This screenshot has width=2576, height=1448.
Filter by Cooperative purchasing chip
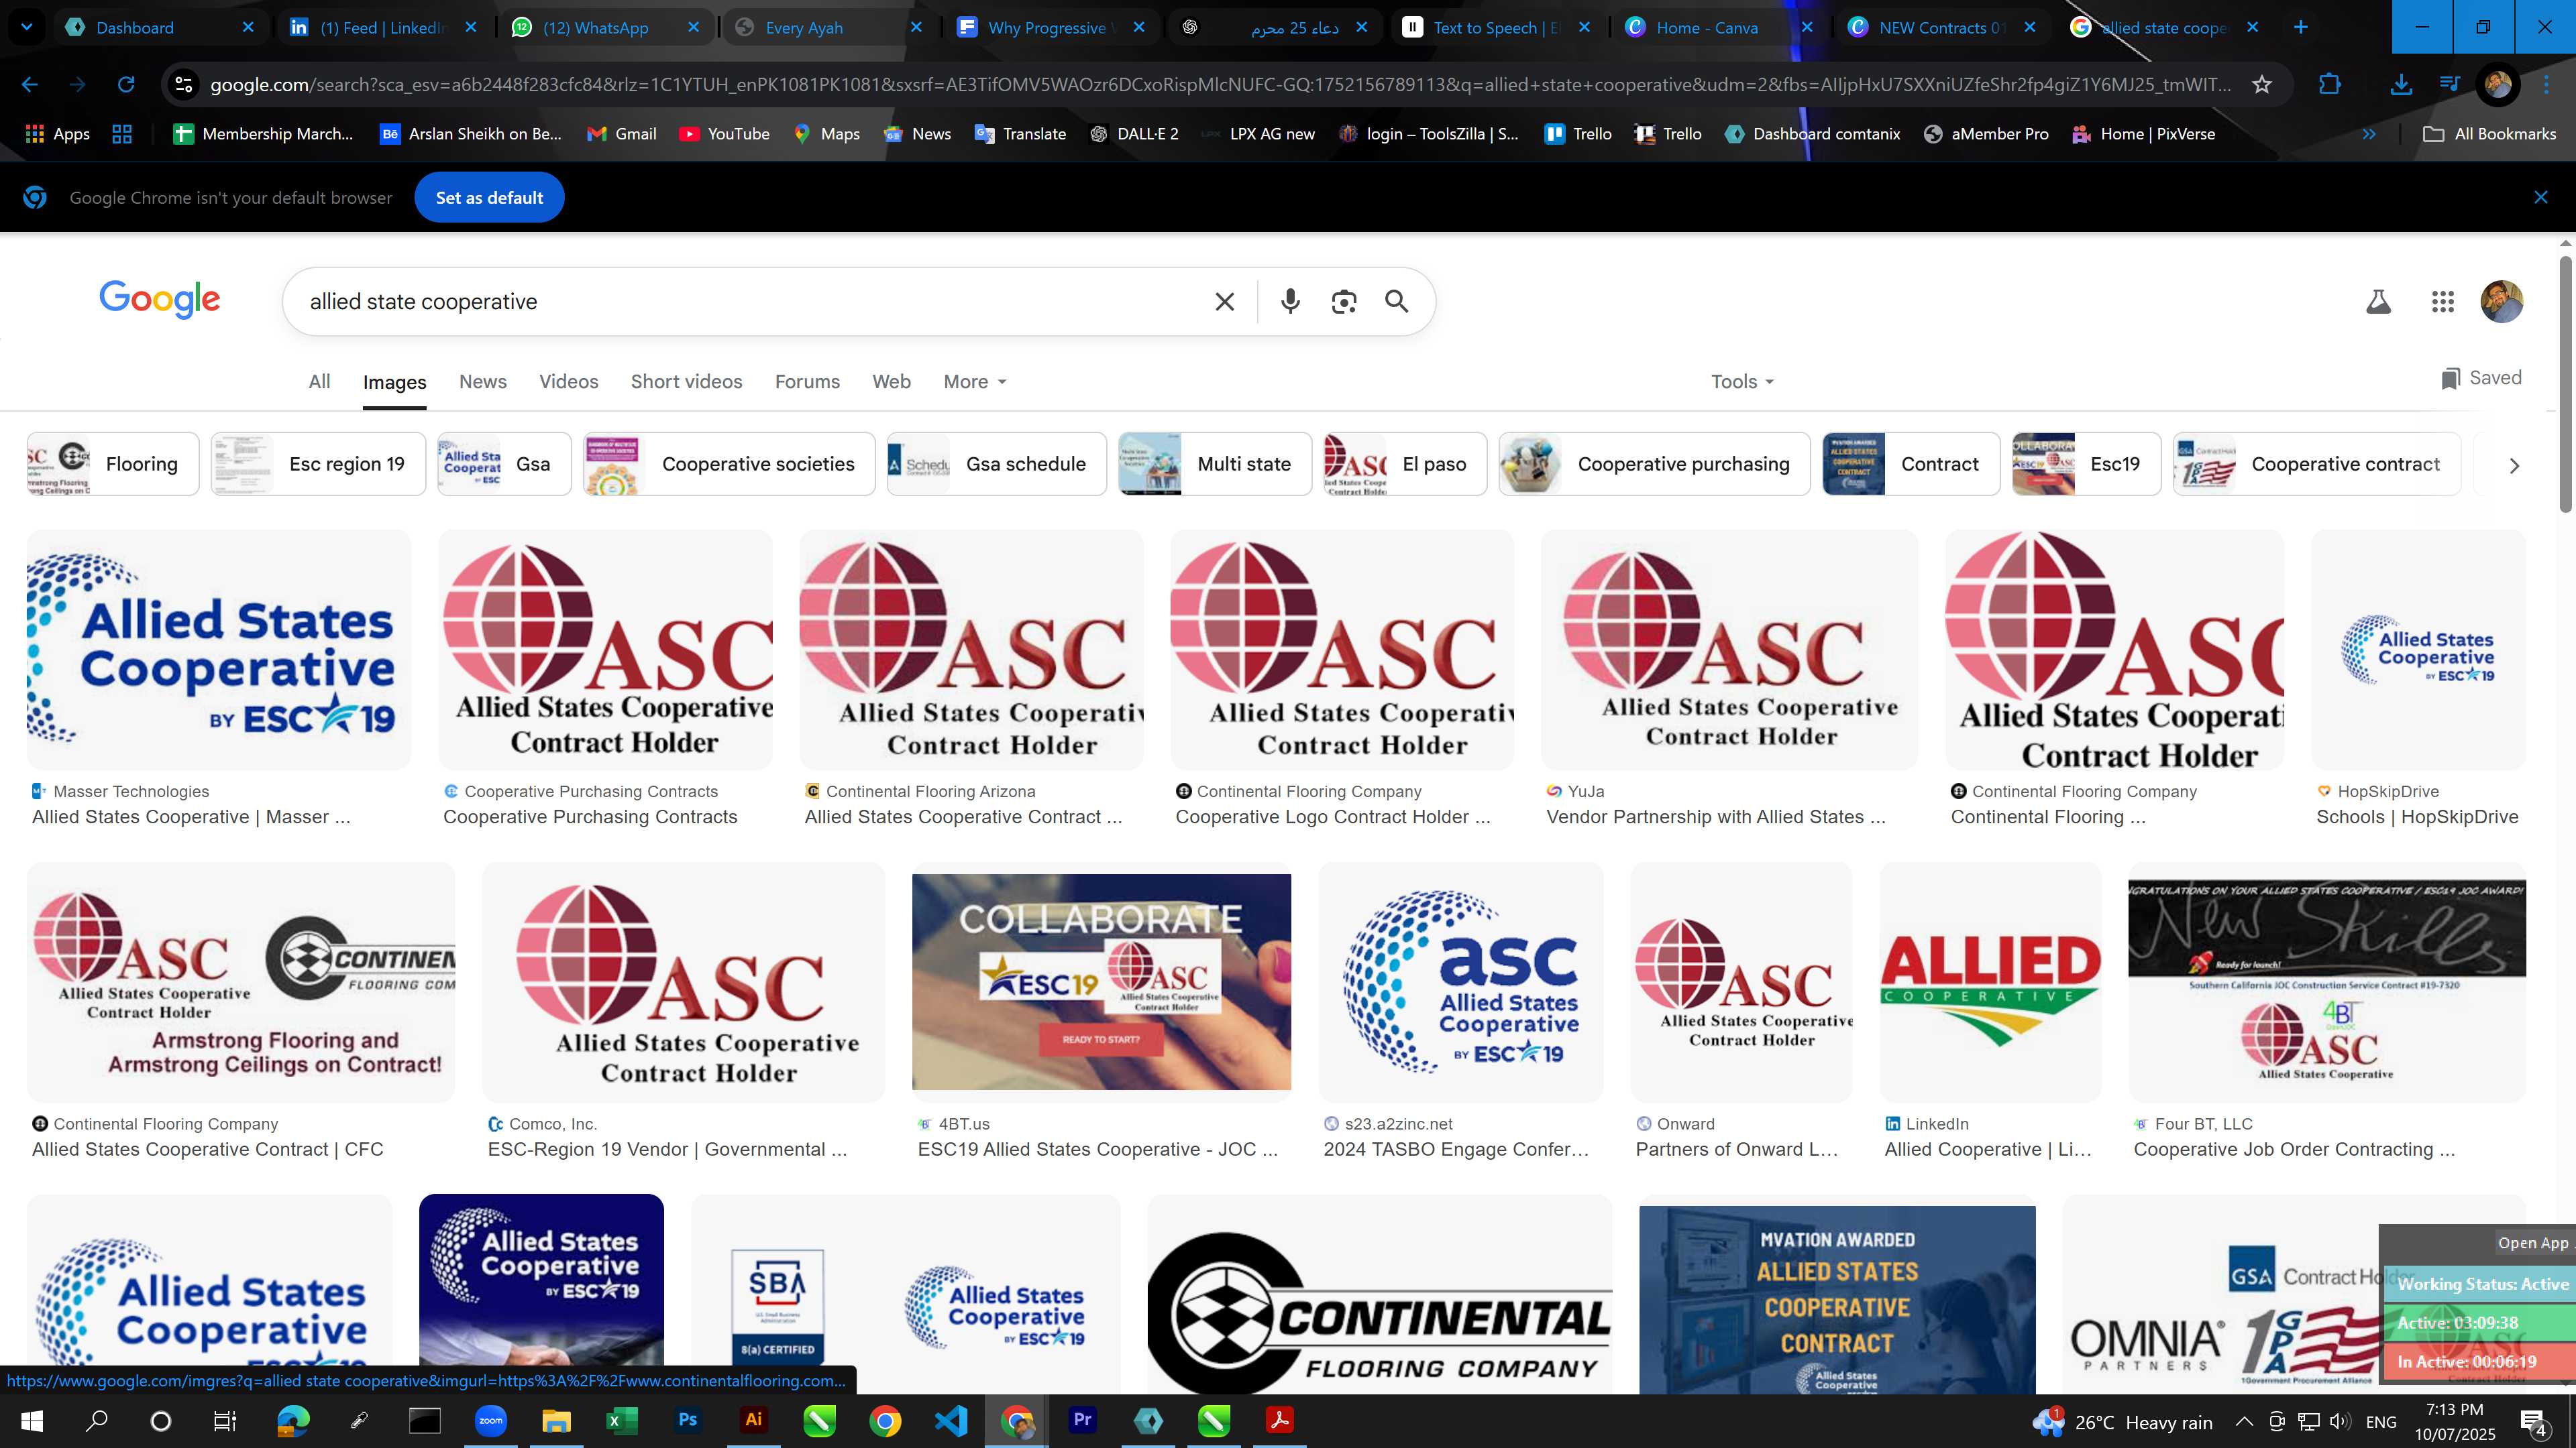click(x=1654, y=464)
